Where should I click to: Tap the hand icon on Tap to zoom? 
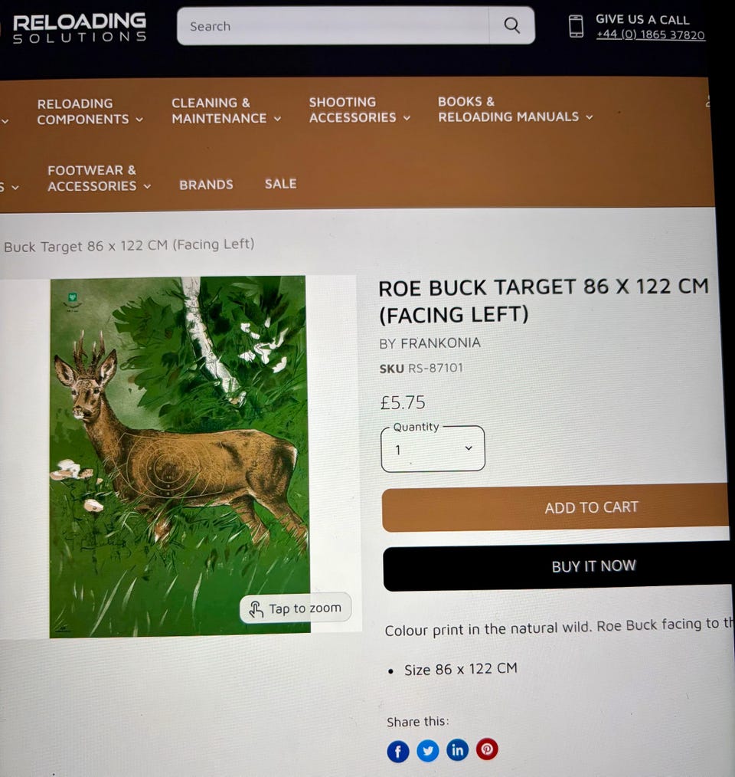click(256, 609)
